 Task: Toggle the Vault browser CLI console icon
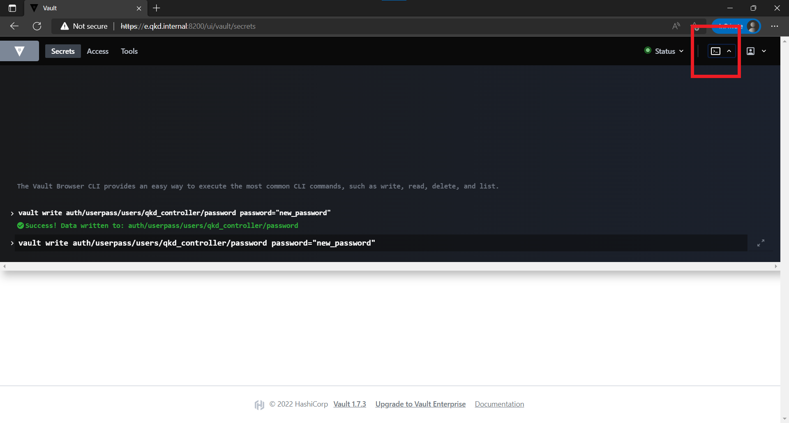coord(716,51)
